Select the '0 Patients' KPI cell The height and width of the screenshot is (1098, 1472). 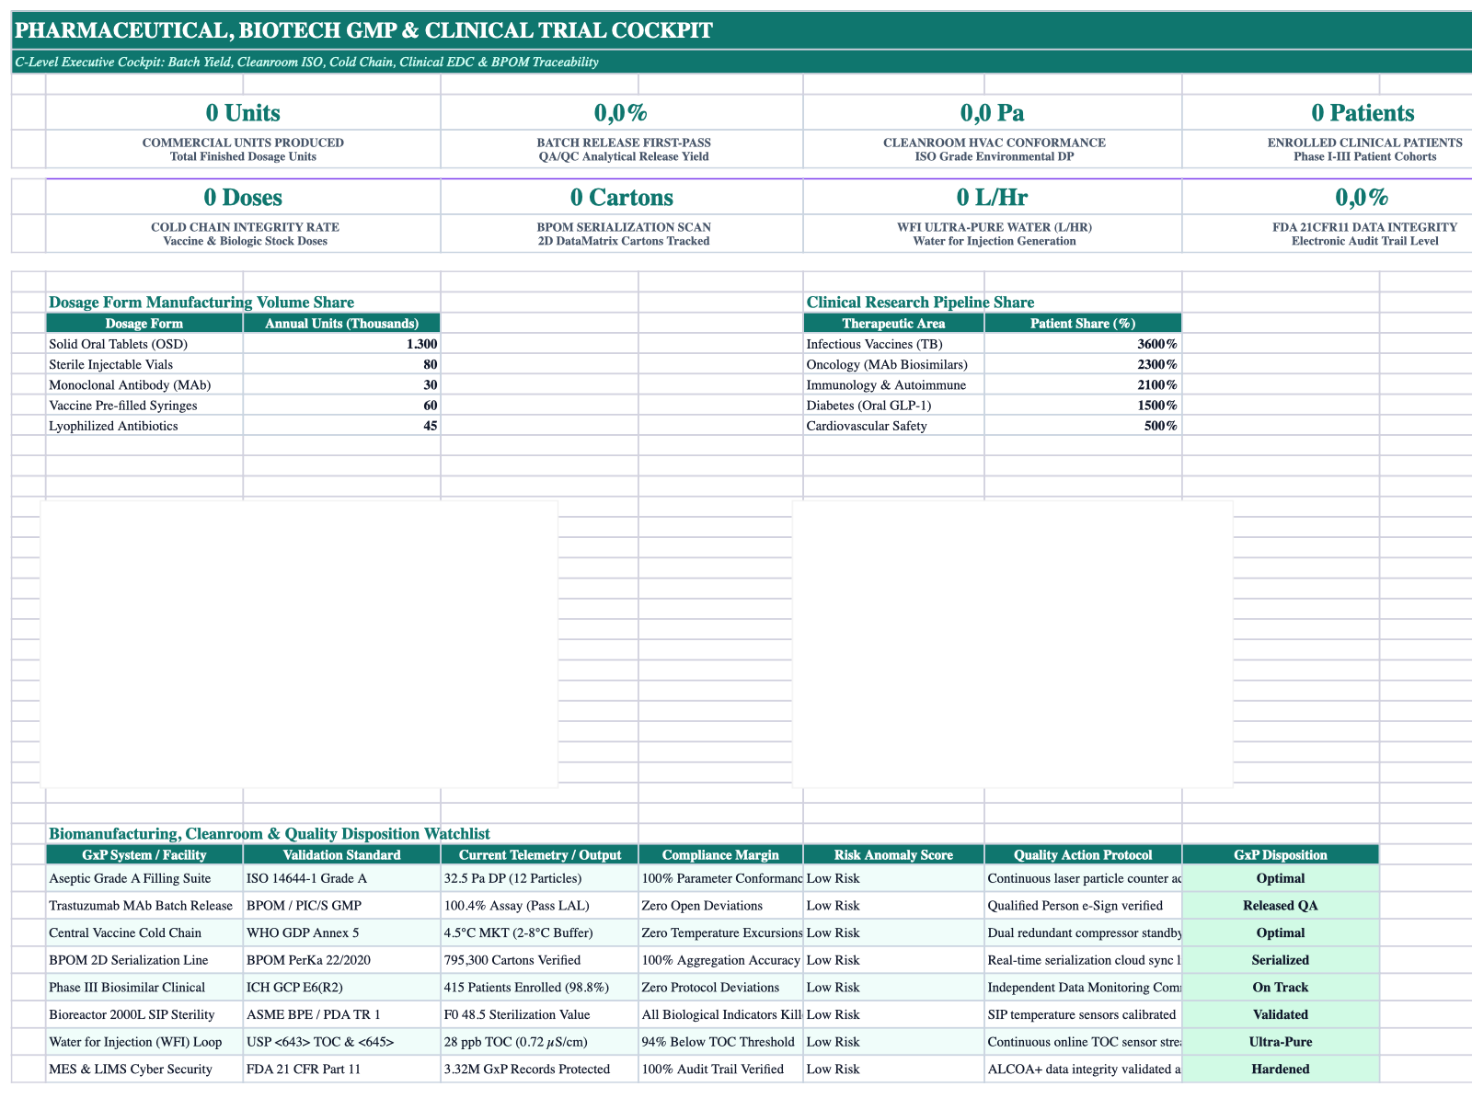click(1363, 113)
